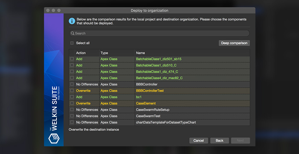Viewport: 299px width, 154px height.
Task: Select the BBBControllerTest name cell
Action: point(192,90)
